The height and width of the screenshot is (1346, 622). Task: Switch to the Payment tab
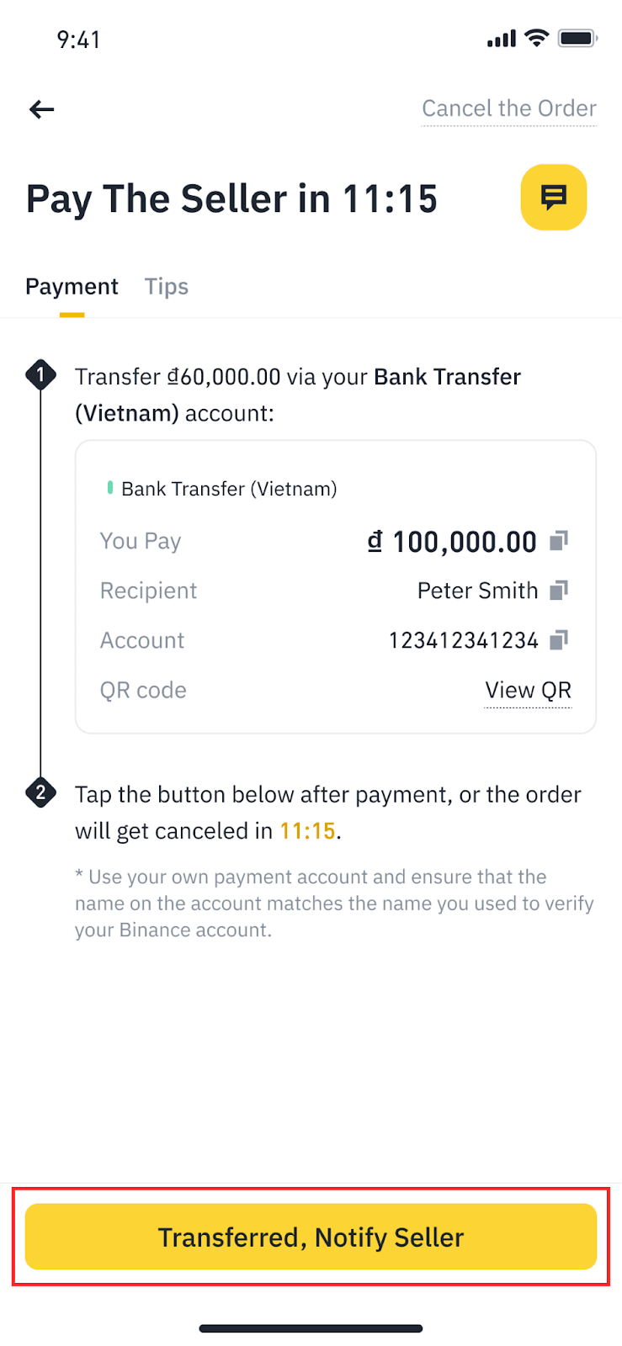click(x=72, y=287)
